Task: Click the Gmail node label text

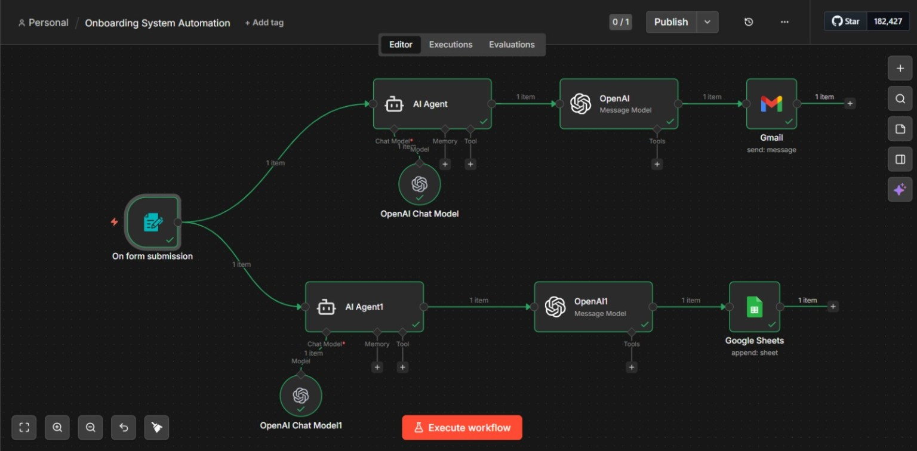Action: (x=771, y=138)
